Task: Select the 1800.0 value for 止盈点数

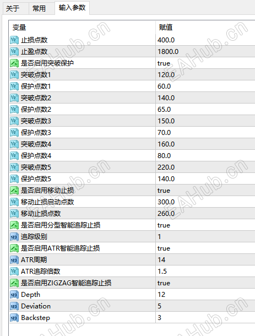Action: pyautogui.click(x=168, y=52)
